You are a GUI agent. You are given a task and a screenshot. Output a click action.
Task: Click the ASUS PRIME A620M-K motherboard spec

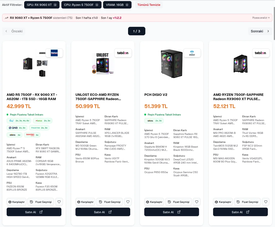click(x=19, y=163)
